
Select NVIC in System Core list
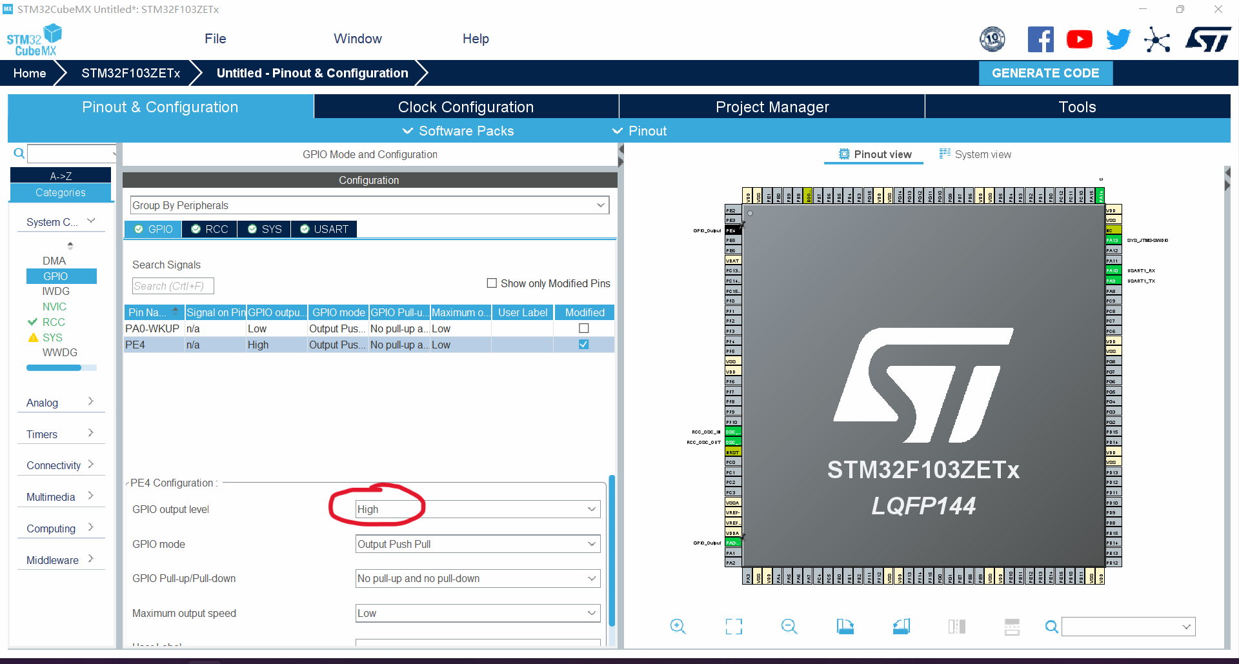pyautogui.click(x=54, y=307)
